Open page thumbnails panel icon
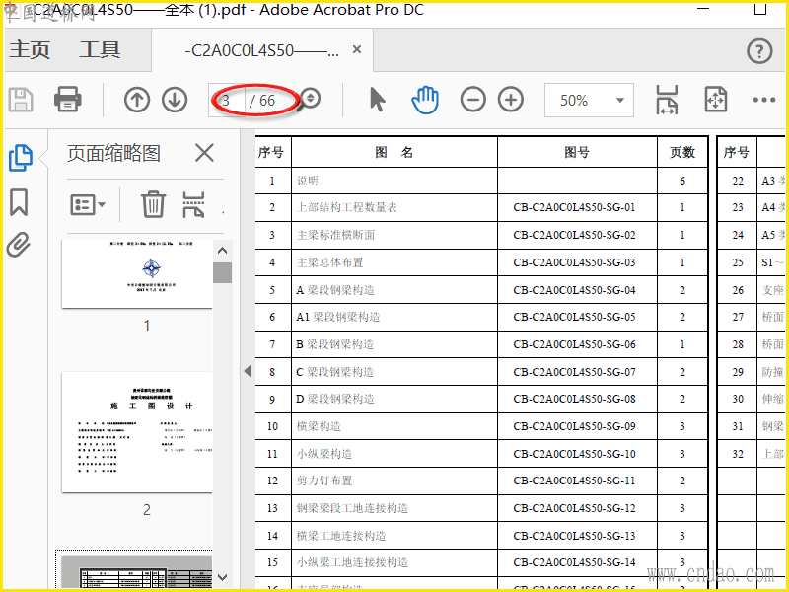 (x=21, y=157)
